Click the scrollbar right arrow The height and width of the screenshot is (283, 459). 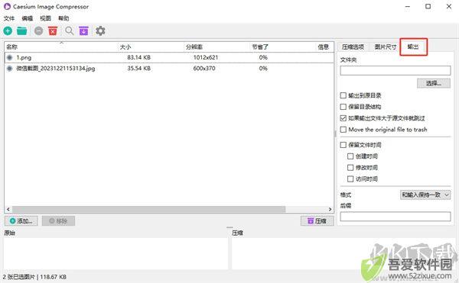point(330,209)
